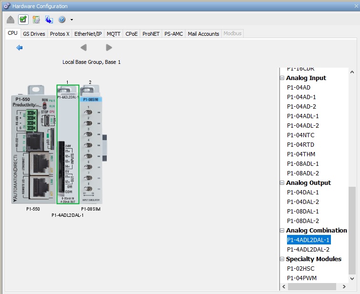The image size is (360, 294).
Task: Select P1-04NTC module entry
Action: 300,135
